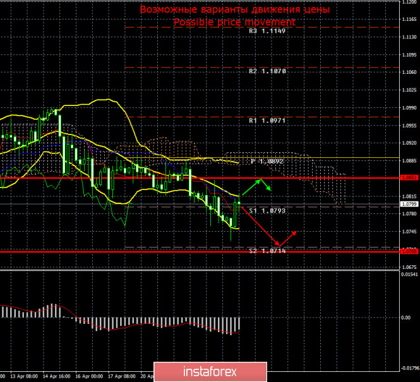Click the Russian title line at the top

[235, 9]
